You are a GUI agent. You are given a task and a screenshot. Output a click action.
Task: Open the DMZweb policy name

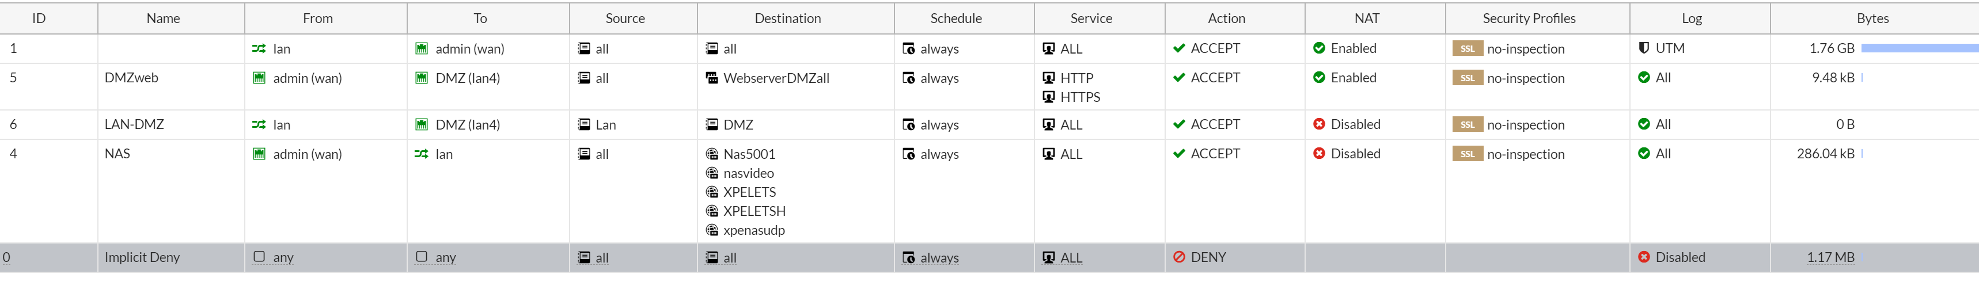[131, 78]
